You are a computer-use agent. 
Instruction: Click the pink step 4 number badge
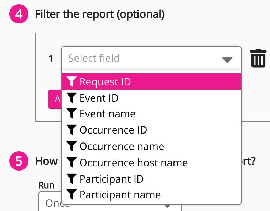[18, 15]
